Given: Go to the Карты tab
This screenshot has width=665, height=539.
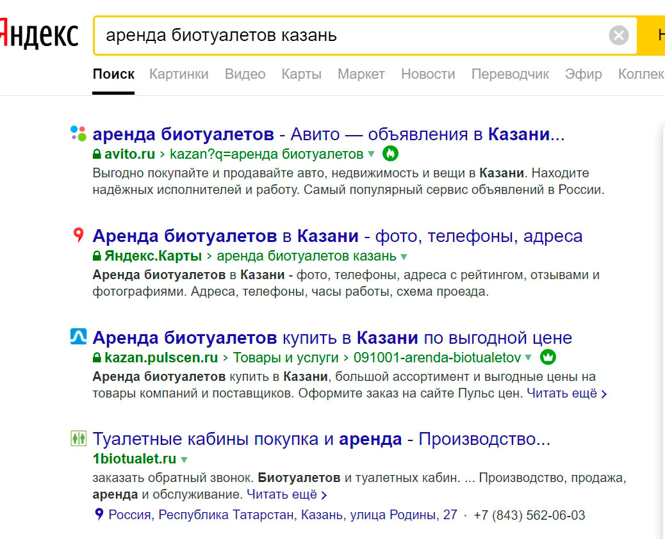Looking at the screenshot, I should click(x=302, y=74).
